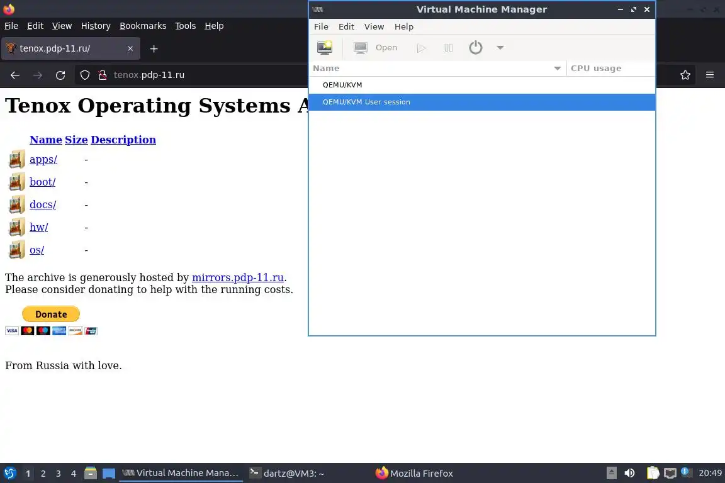Click the Shut Down power icon

click(x=475, y=48)
